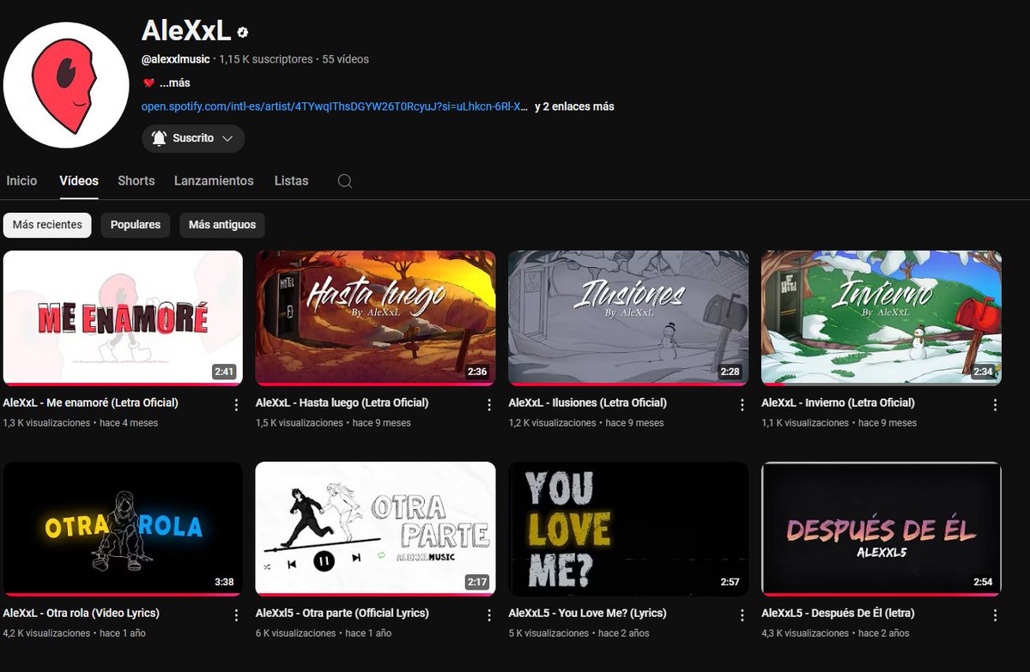Switch to the Inicio tab

(21, 181)
